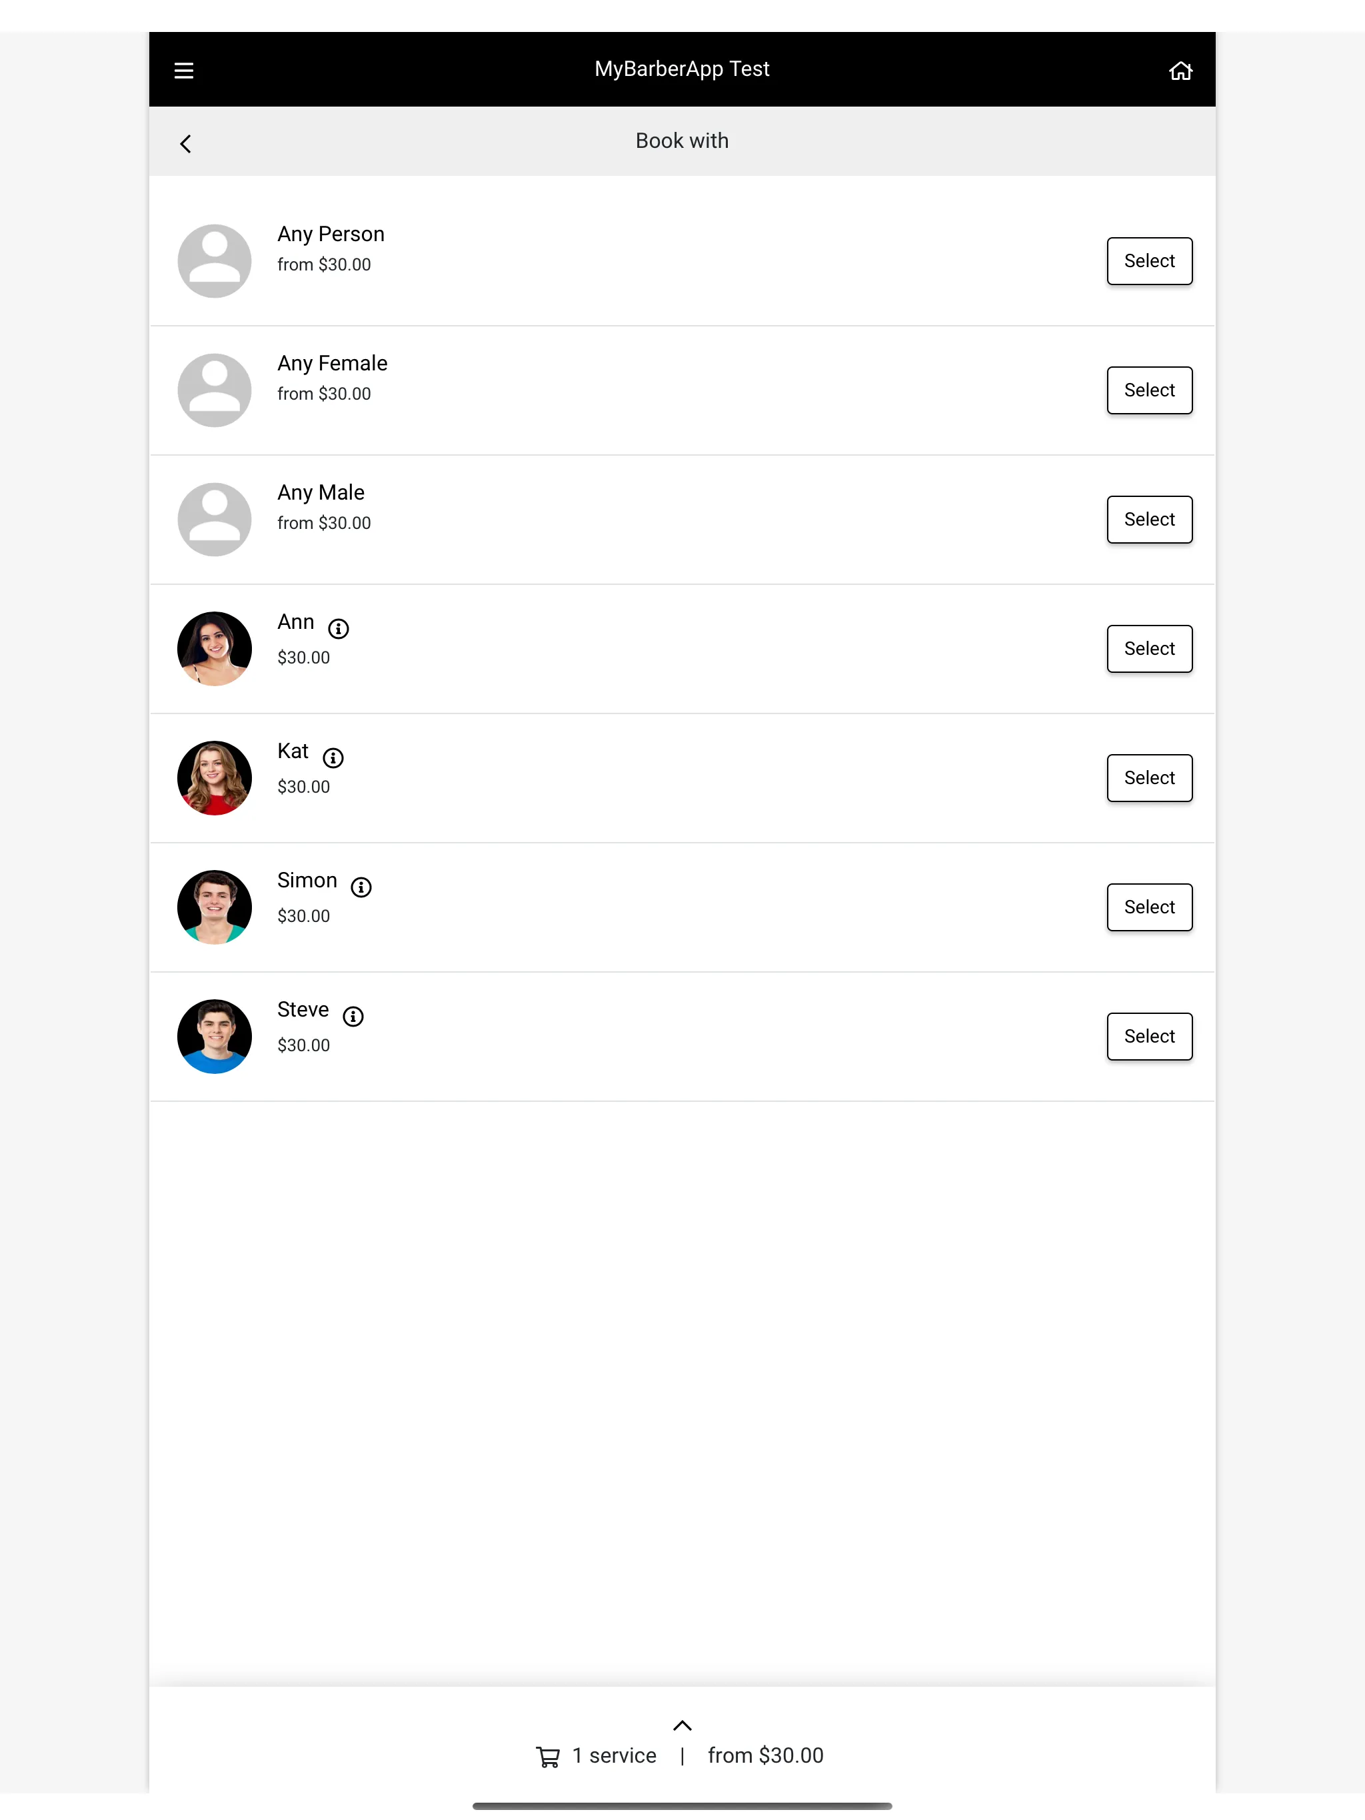
Task: Click the hamburger menu icon
Action: pos(183,69)
